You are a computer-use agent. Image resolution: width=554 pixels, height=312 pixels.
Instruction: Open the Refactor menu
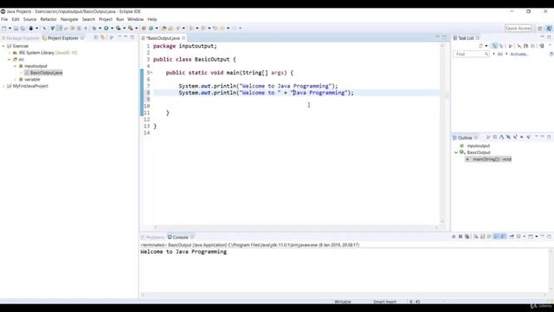pos(48,19)
